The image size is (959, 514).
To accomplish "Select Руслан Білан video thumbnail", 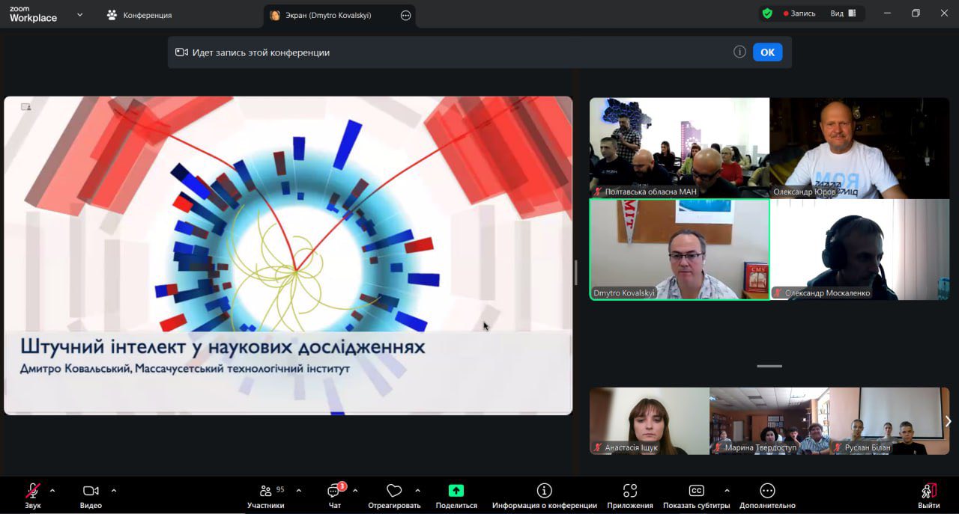I will (889, 420).
